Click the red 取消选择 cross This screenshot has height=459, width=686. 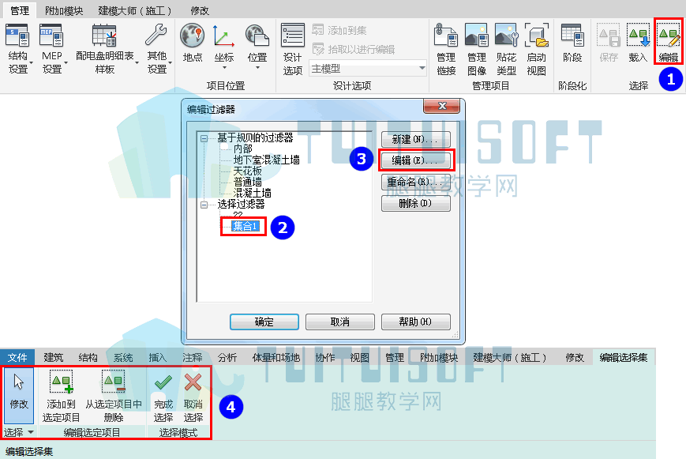(x=193, y=396)
